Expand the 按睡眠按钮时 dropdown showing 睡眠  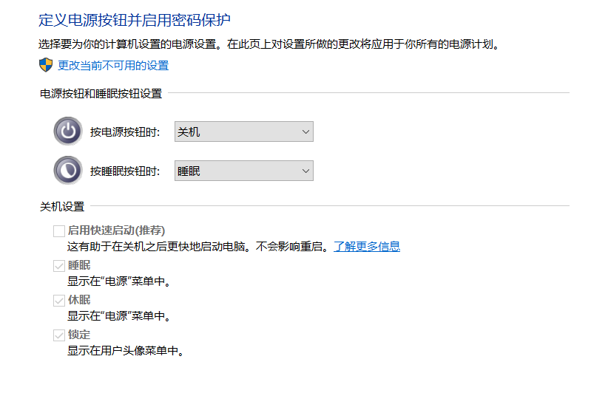coord(243,171)
